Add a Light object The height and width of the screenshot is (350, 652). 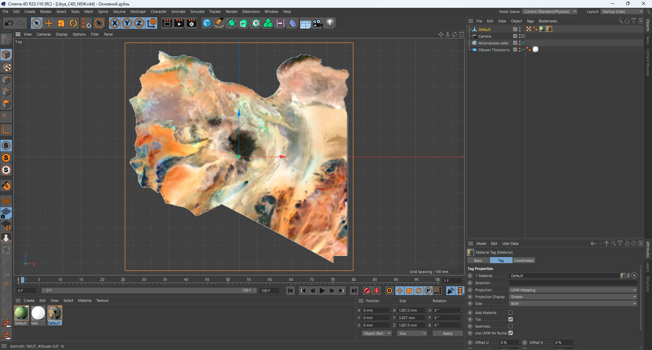tap(330, 23)
